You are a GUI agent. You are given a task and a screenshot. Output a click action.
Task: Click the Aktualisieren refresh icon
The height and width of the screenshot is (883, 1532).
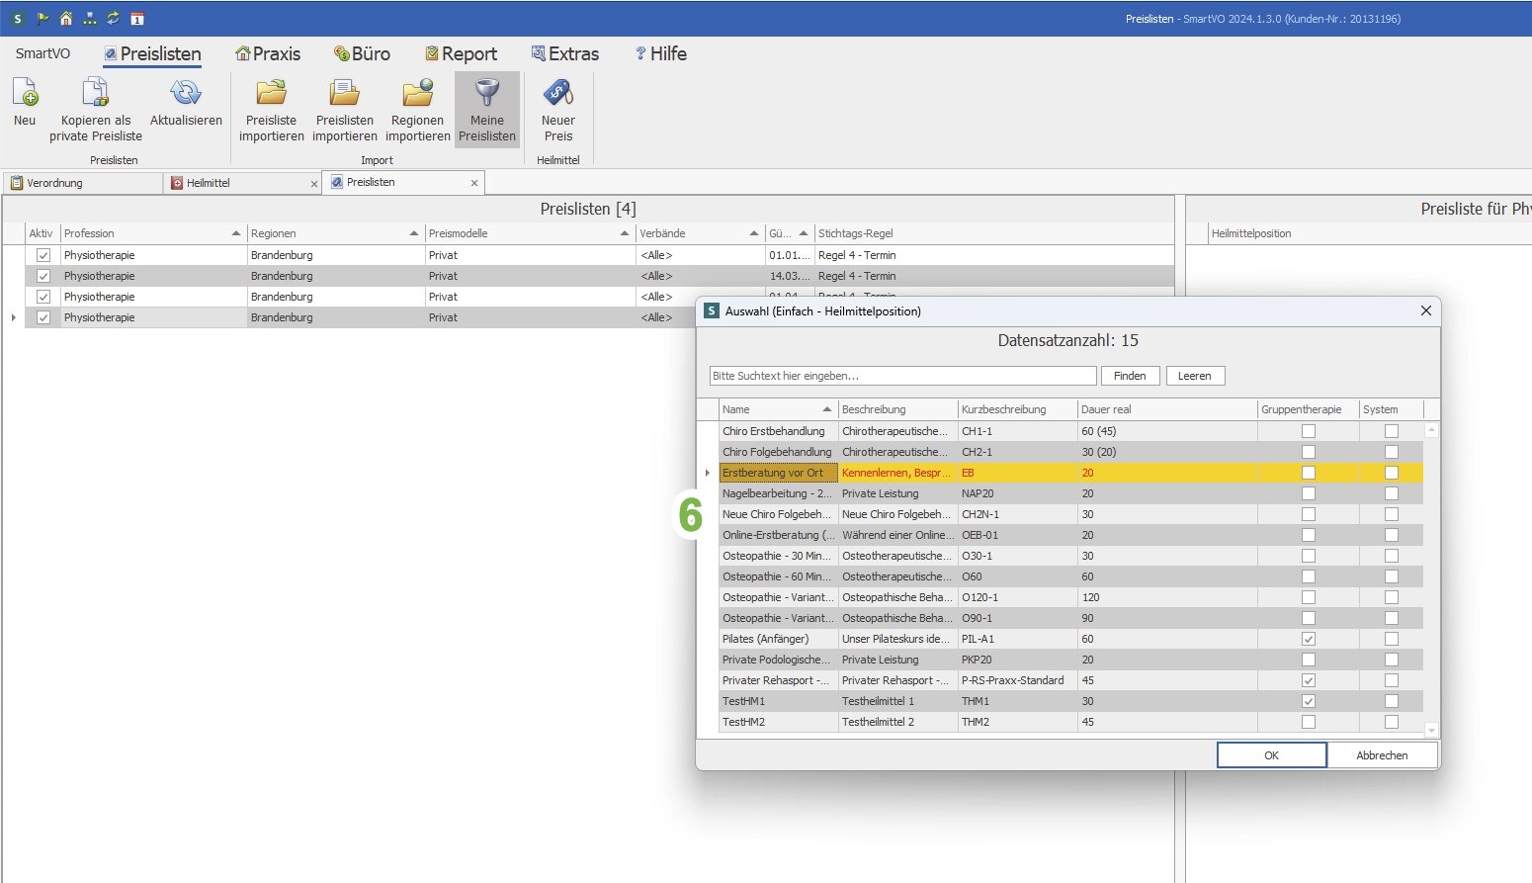pyautogui.click(x=186, y=94)
